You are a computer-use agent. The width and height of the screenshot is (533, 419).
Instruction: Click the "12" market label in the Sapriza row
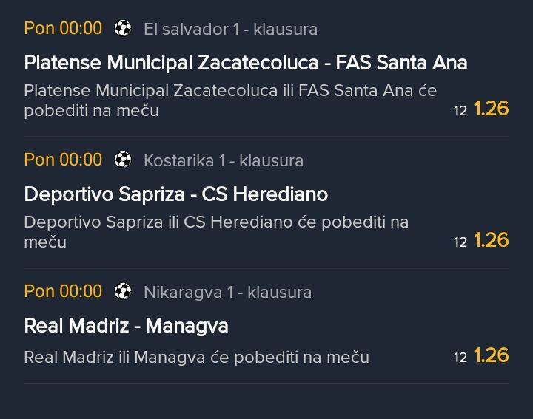coord(460,242)
